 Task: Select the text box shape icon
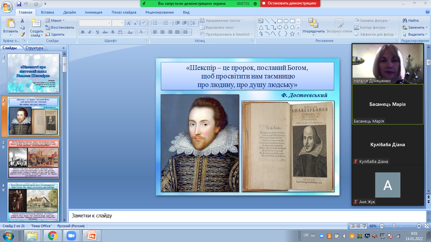point(261,21)
